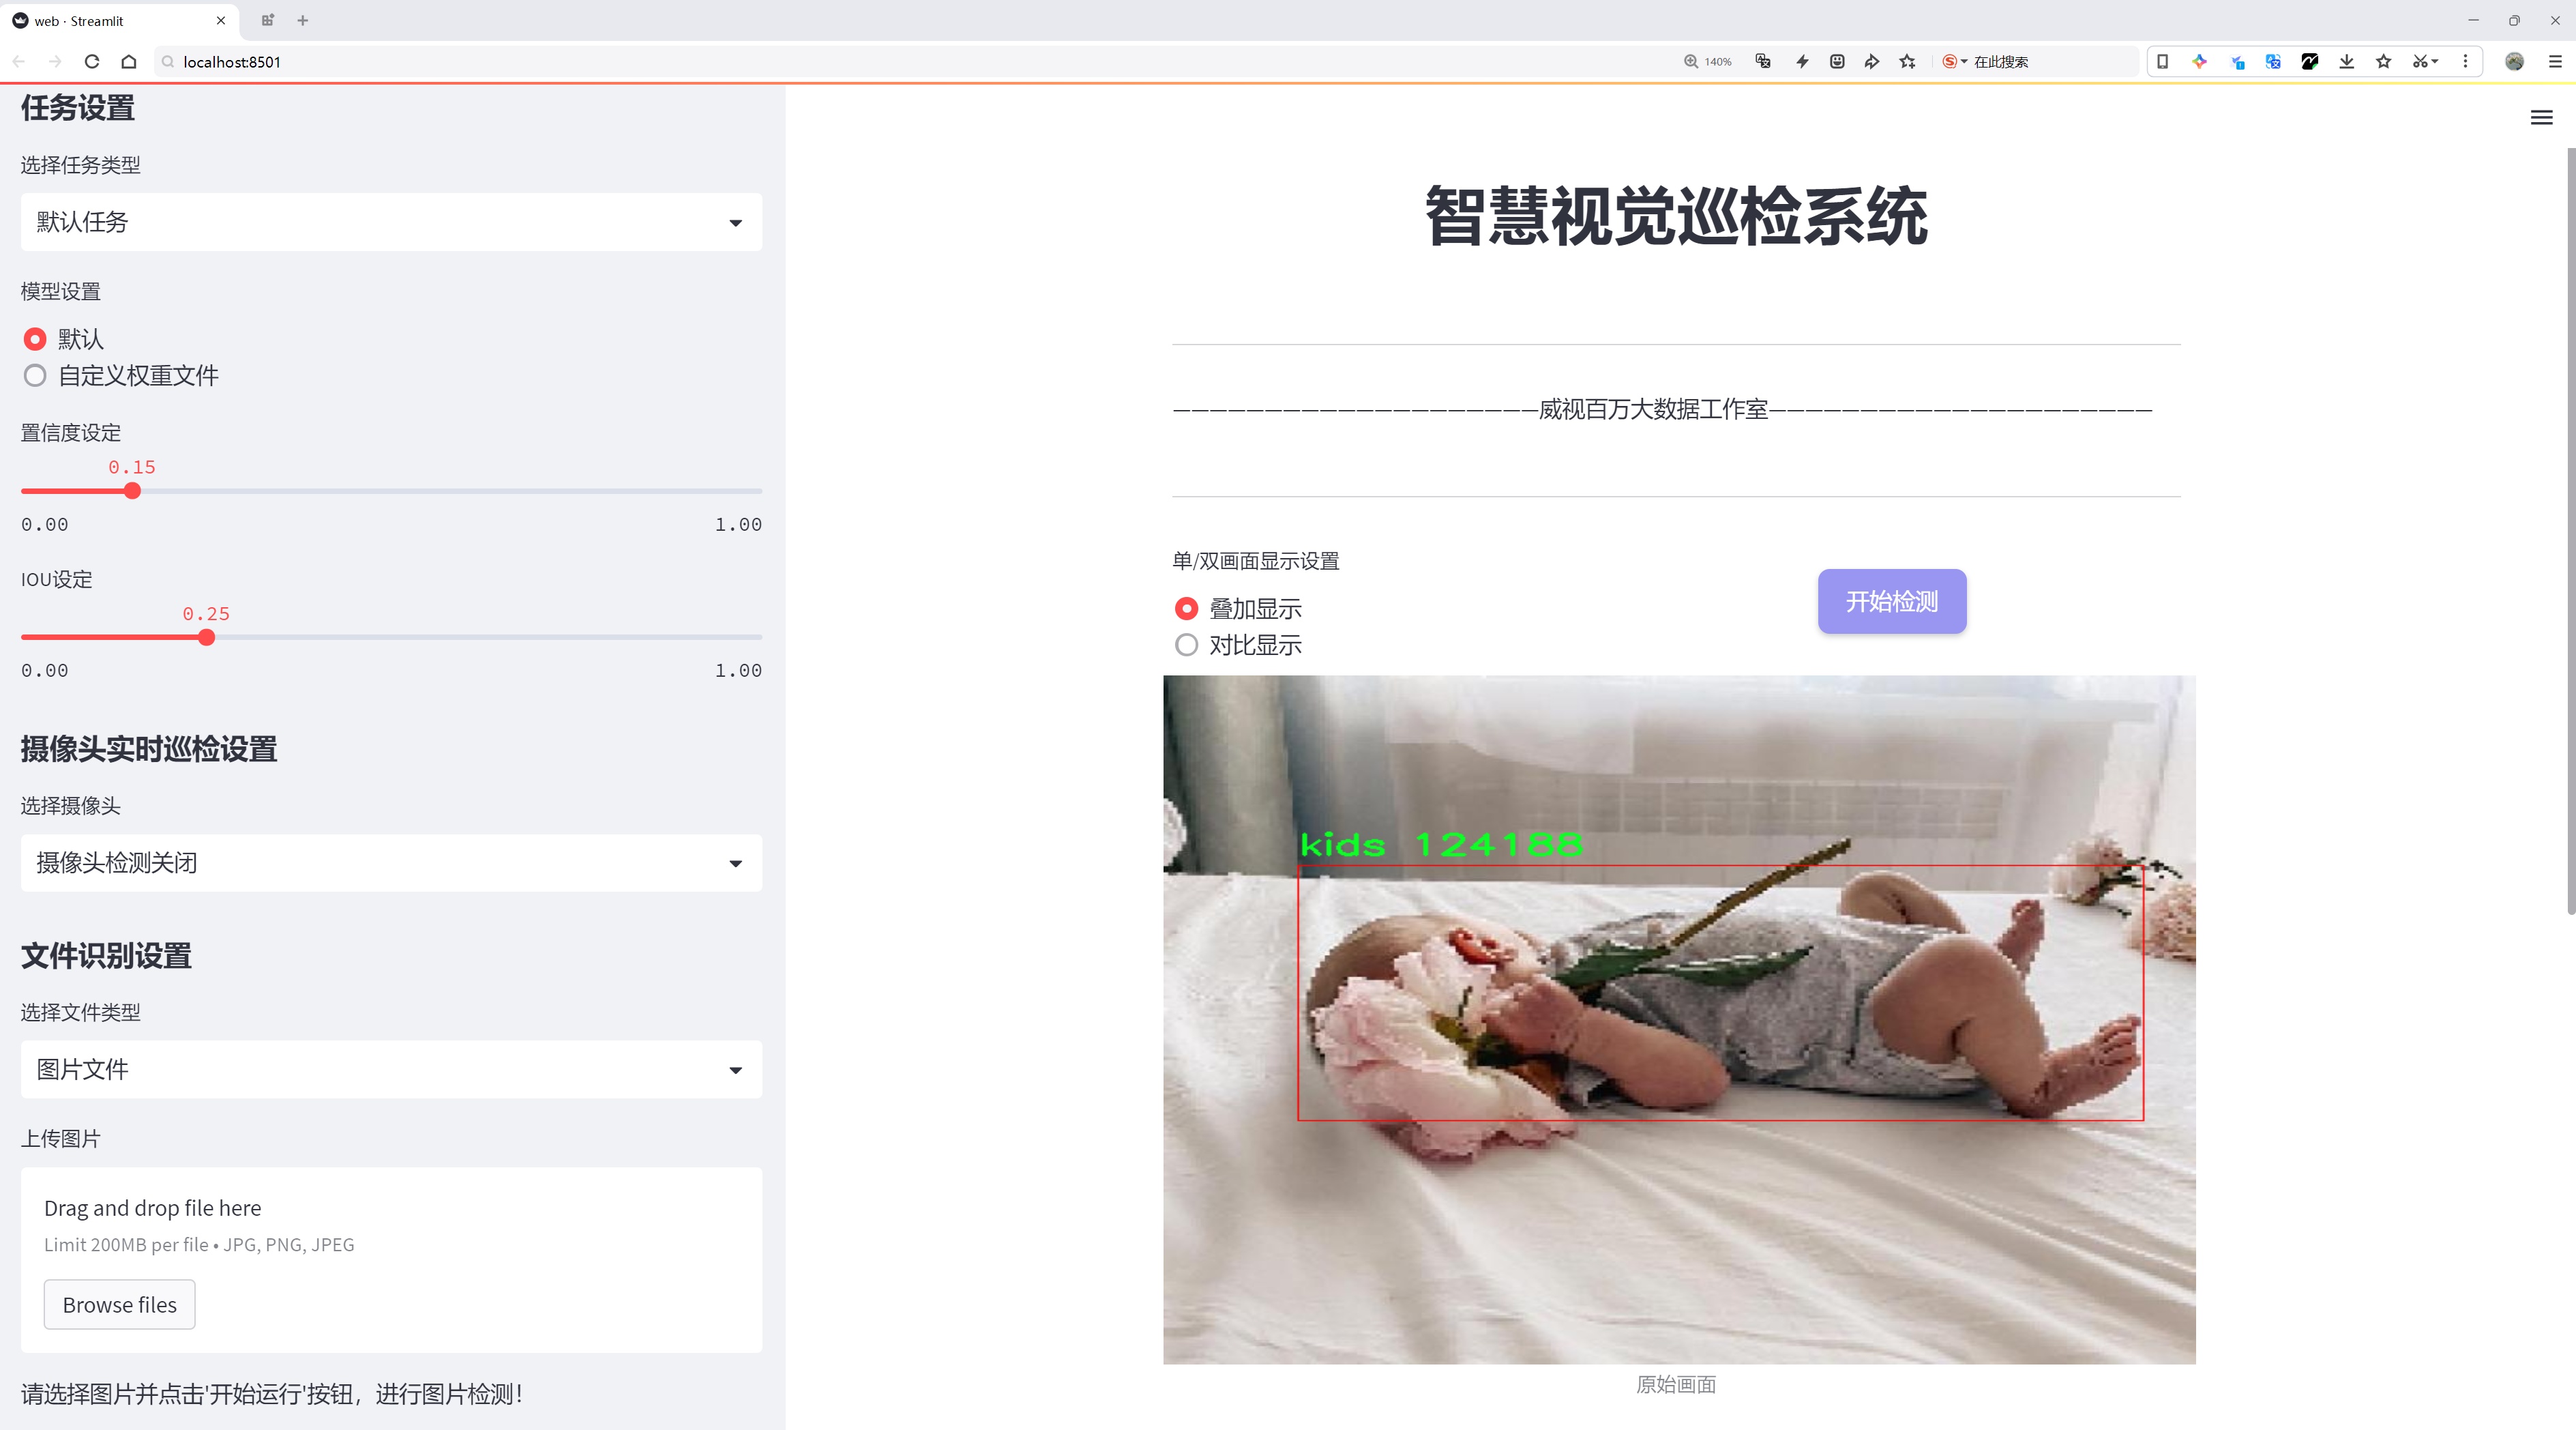Reload the page with refresh icon
The width and height of the screenshot is (2576, 1430).
[x=92, y=62]
